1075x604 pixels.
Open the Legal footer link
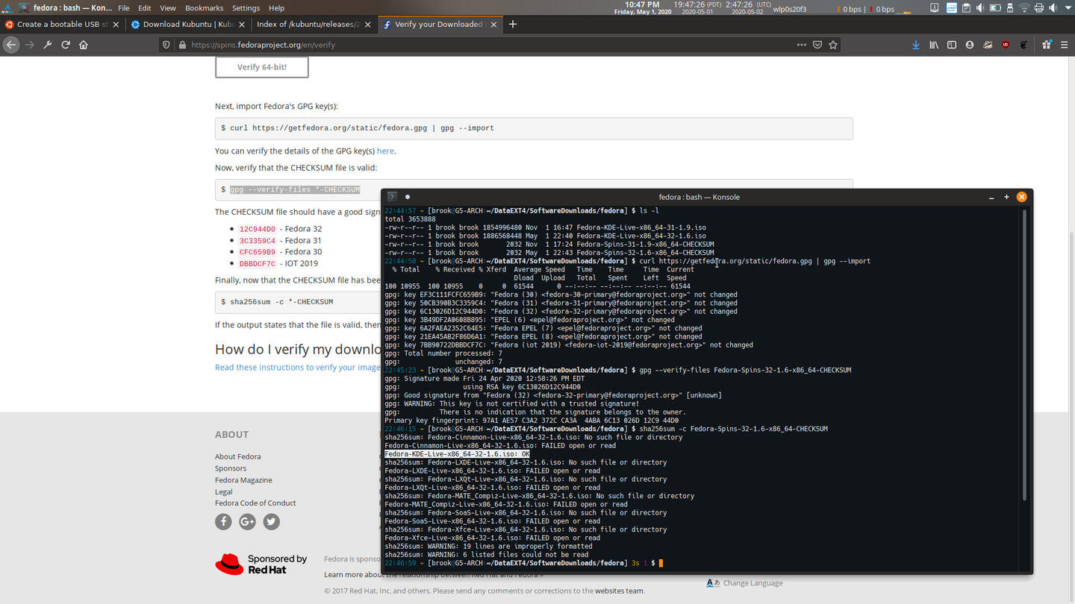[224, 491]
